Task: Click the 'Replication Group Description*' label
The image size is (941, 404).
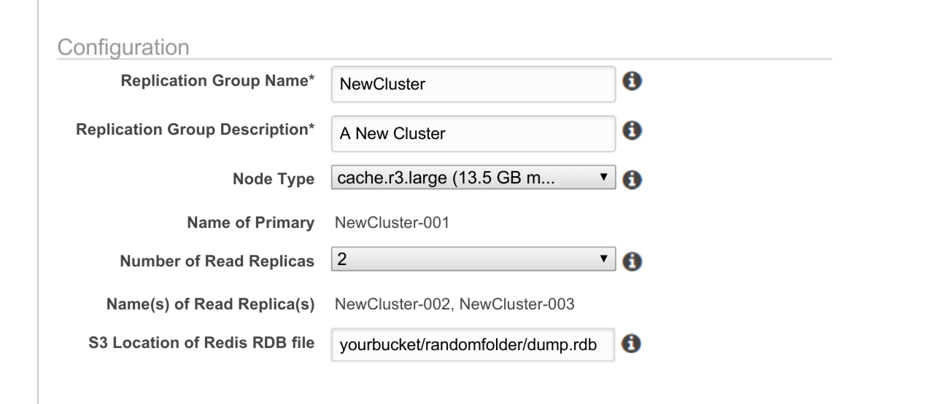Action: [x=195, y=129]
